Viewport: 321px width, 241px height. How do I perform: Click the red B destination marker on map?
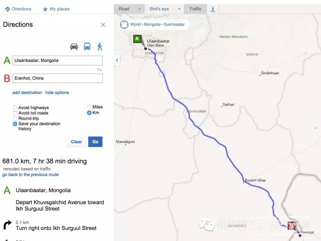pyautogui.click(x=291, y=225)
